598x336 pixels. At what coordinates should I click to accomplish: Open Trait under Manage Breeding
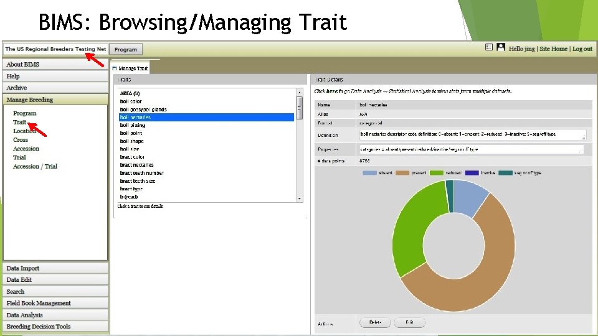coord(19,122)
